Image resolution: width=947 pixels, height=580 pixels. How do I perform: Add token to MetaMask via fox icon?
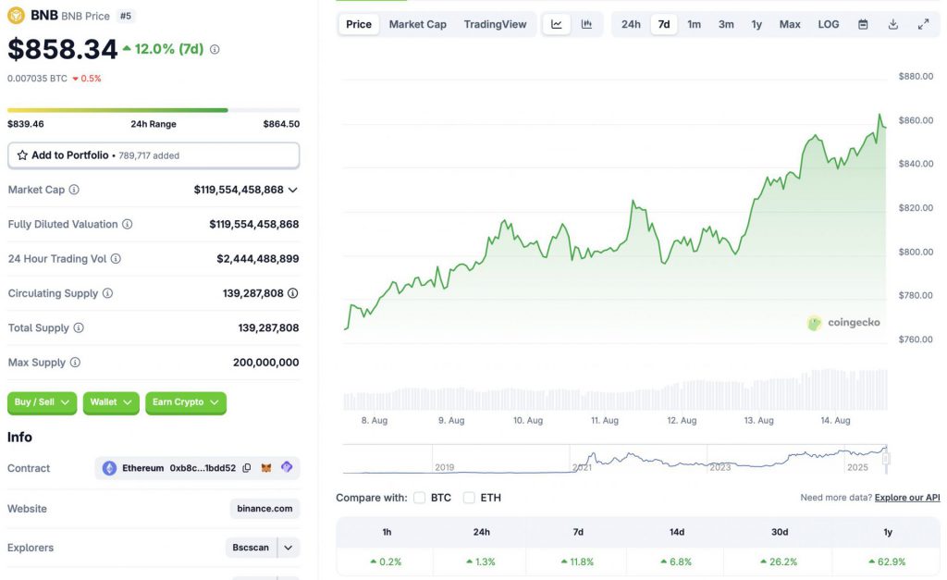click(266, 468)
